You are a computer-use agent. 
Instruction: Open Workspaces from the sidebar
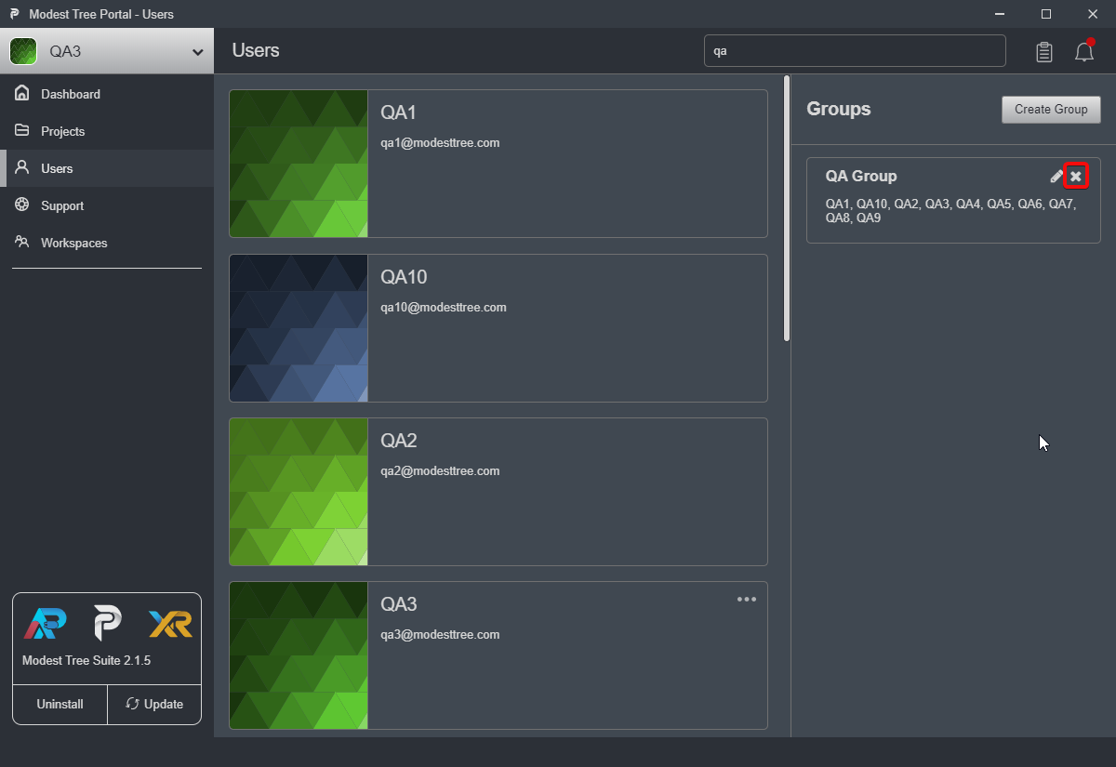[107, 243]
